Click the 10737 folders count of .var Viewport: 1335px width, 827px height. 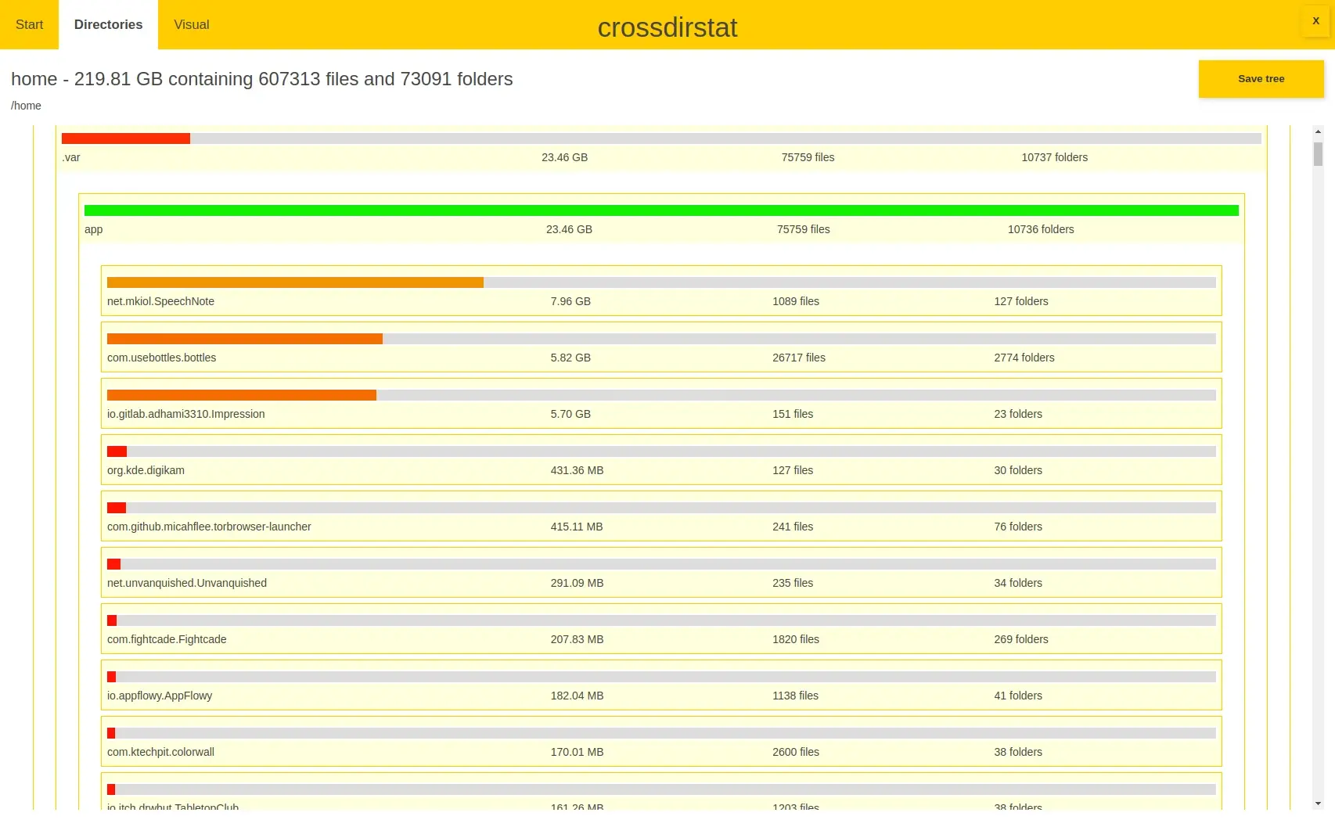1054,157
